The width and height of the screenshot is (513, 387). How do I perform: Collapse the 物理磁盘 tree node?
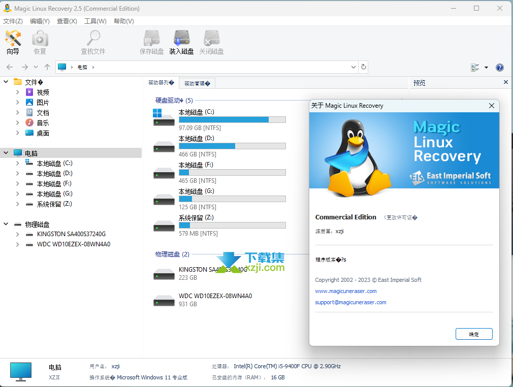(x=6, y=224)
